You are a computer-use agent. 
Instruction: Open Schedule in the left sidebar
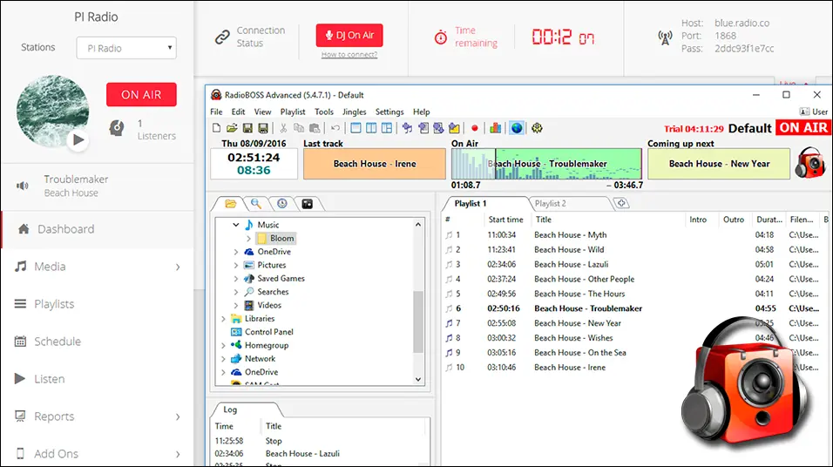58,342
